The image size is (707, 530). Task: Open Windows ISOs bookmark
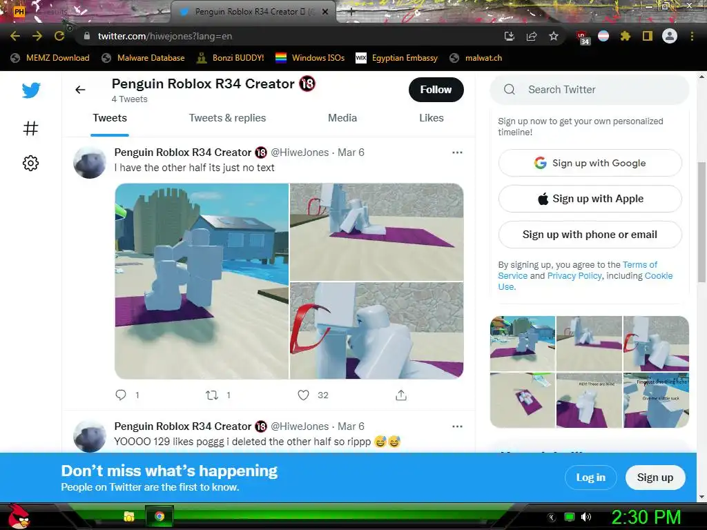coord(310,58)
